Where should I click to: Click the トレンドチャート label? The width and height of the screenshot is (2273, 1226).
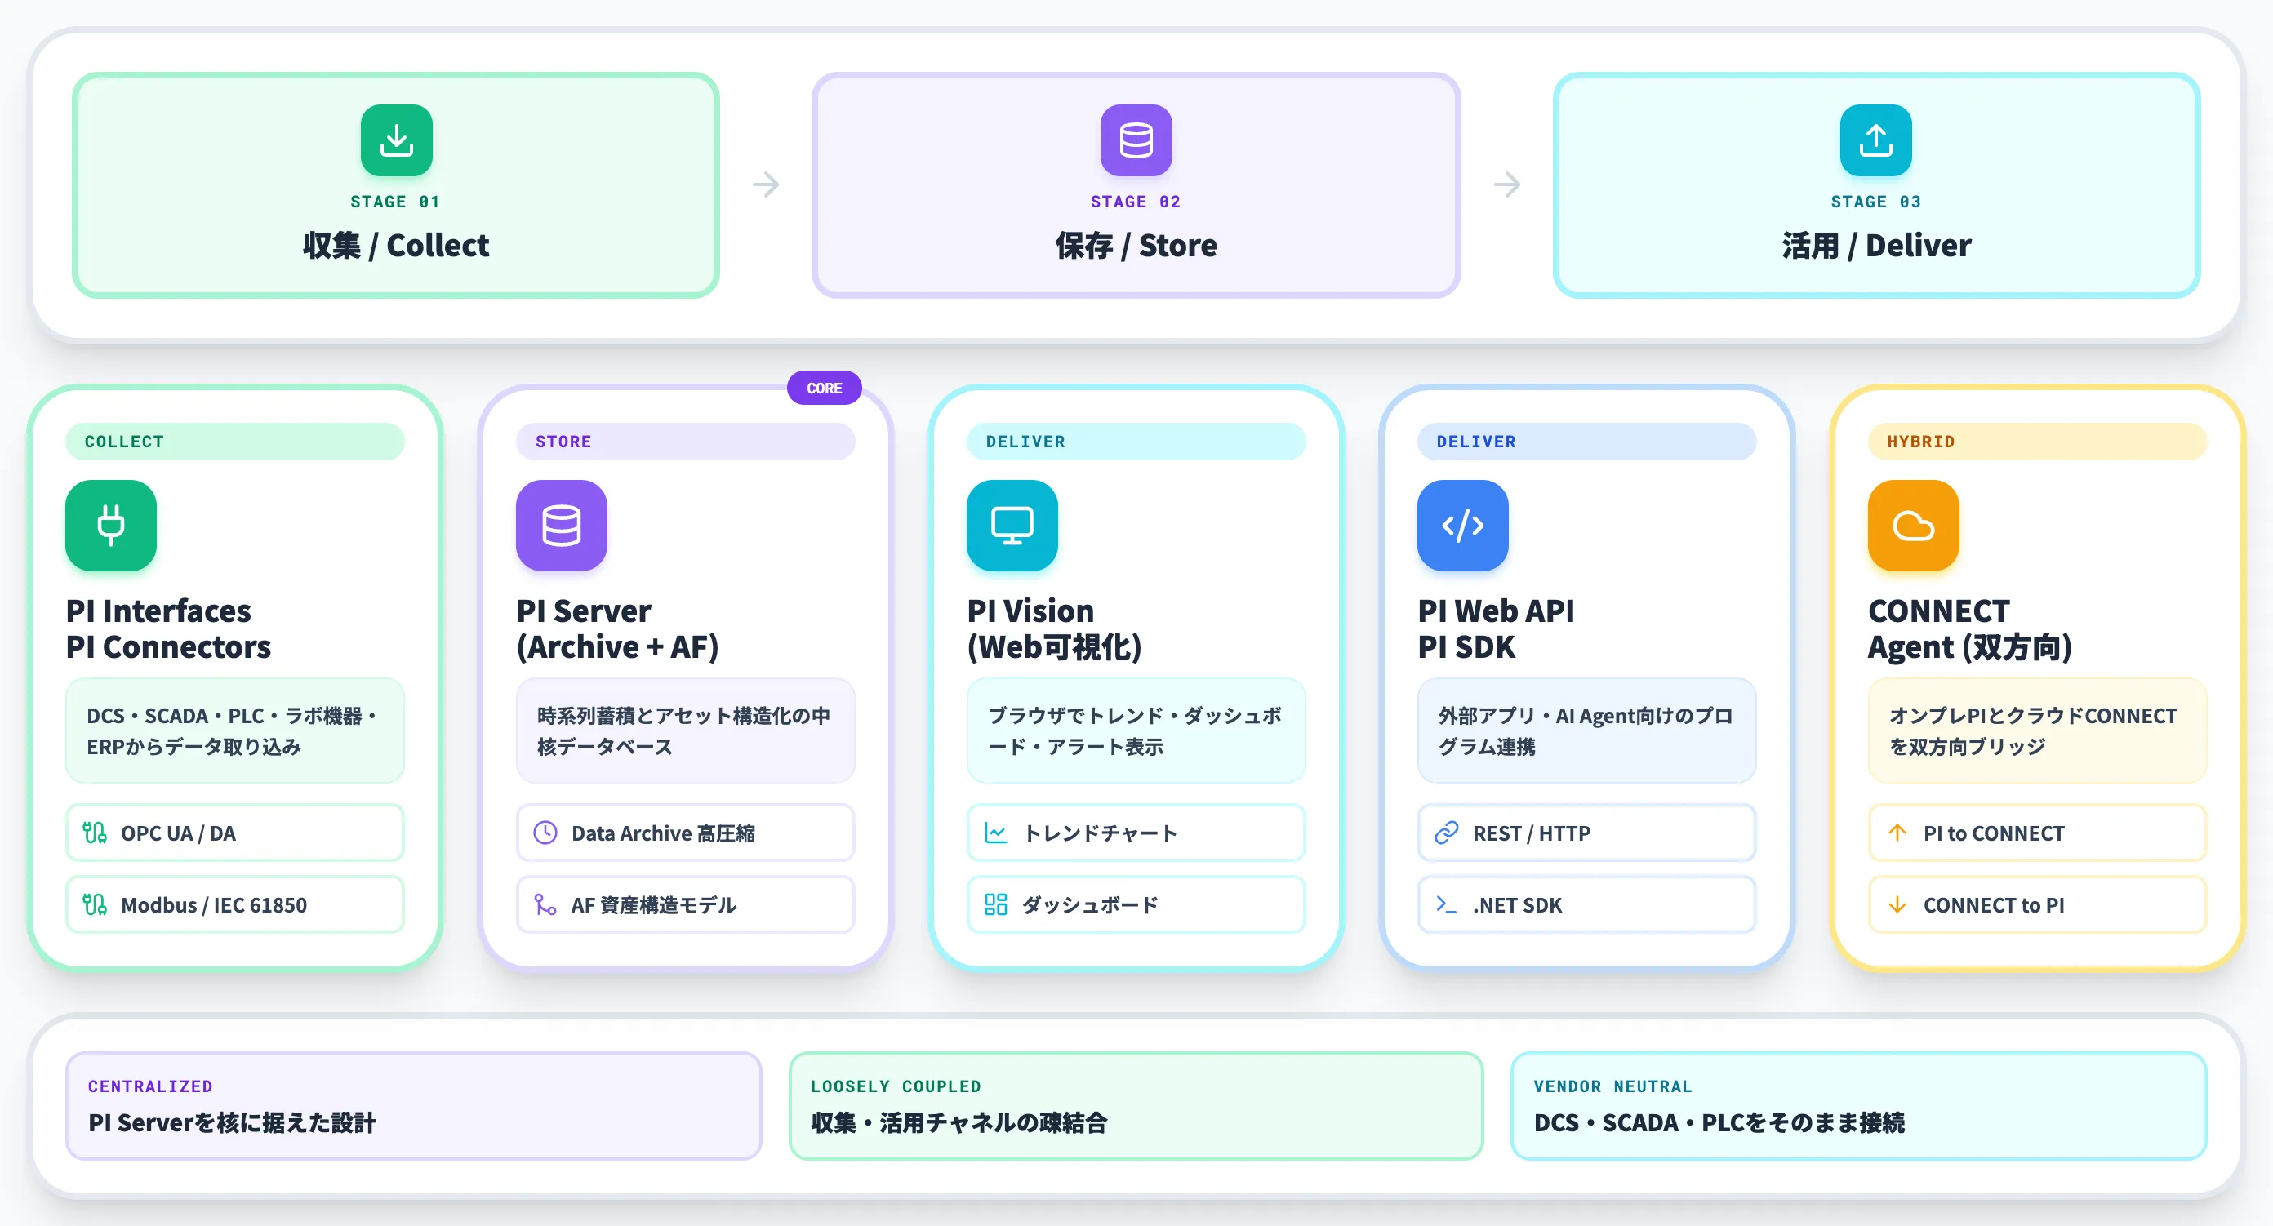pos(1101,833)
